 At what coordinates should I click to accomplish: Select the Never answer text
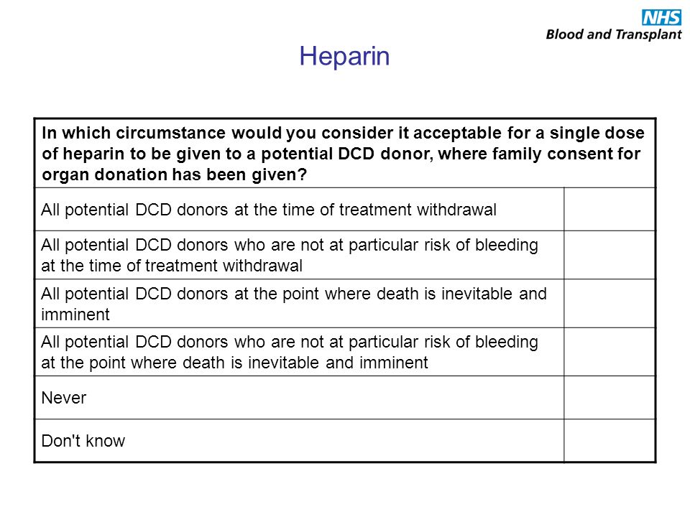pyautogui.click(x=64, y=398)
